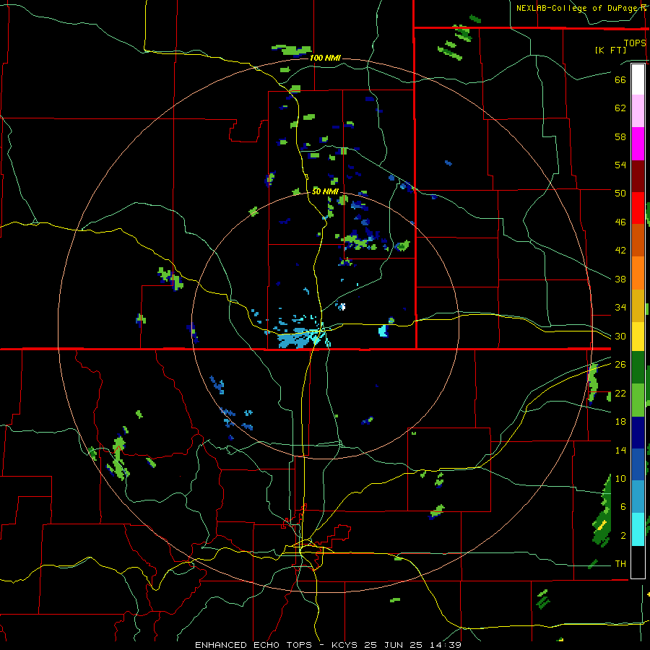
Task: Click the yellow streak in the right-edge green echo
Action: (602, 525)
